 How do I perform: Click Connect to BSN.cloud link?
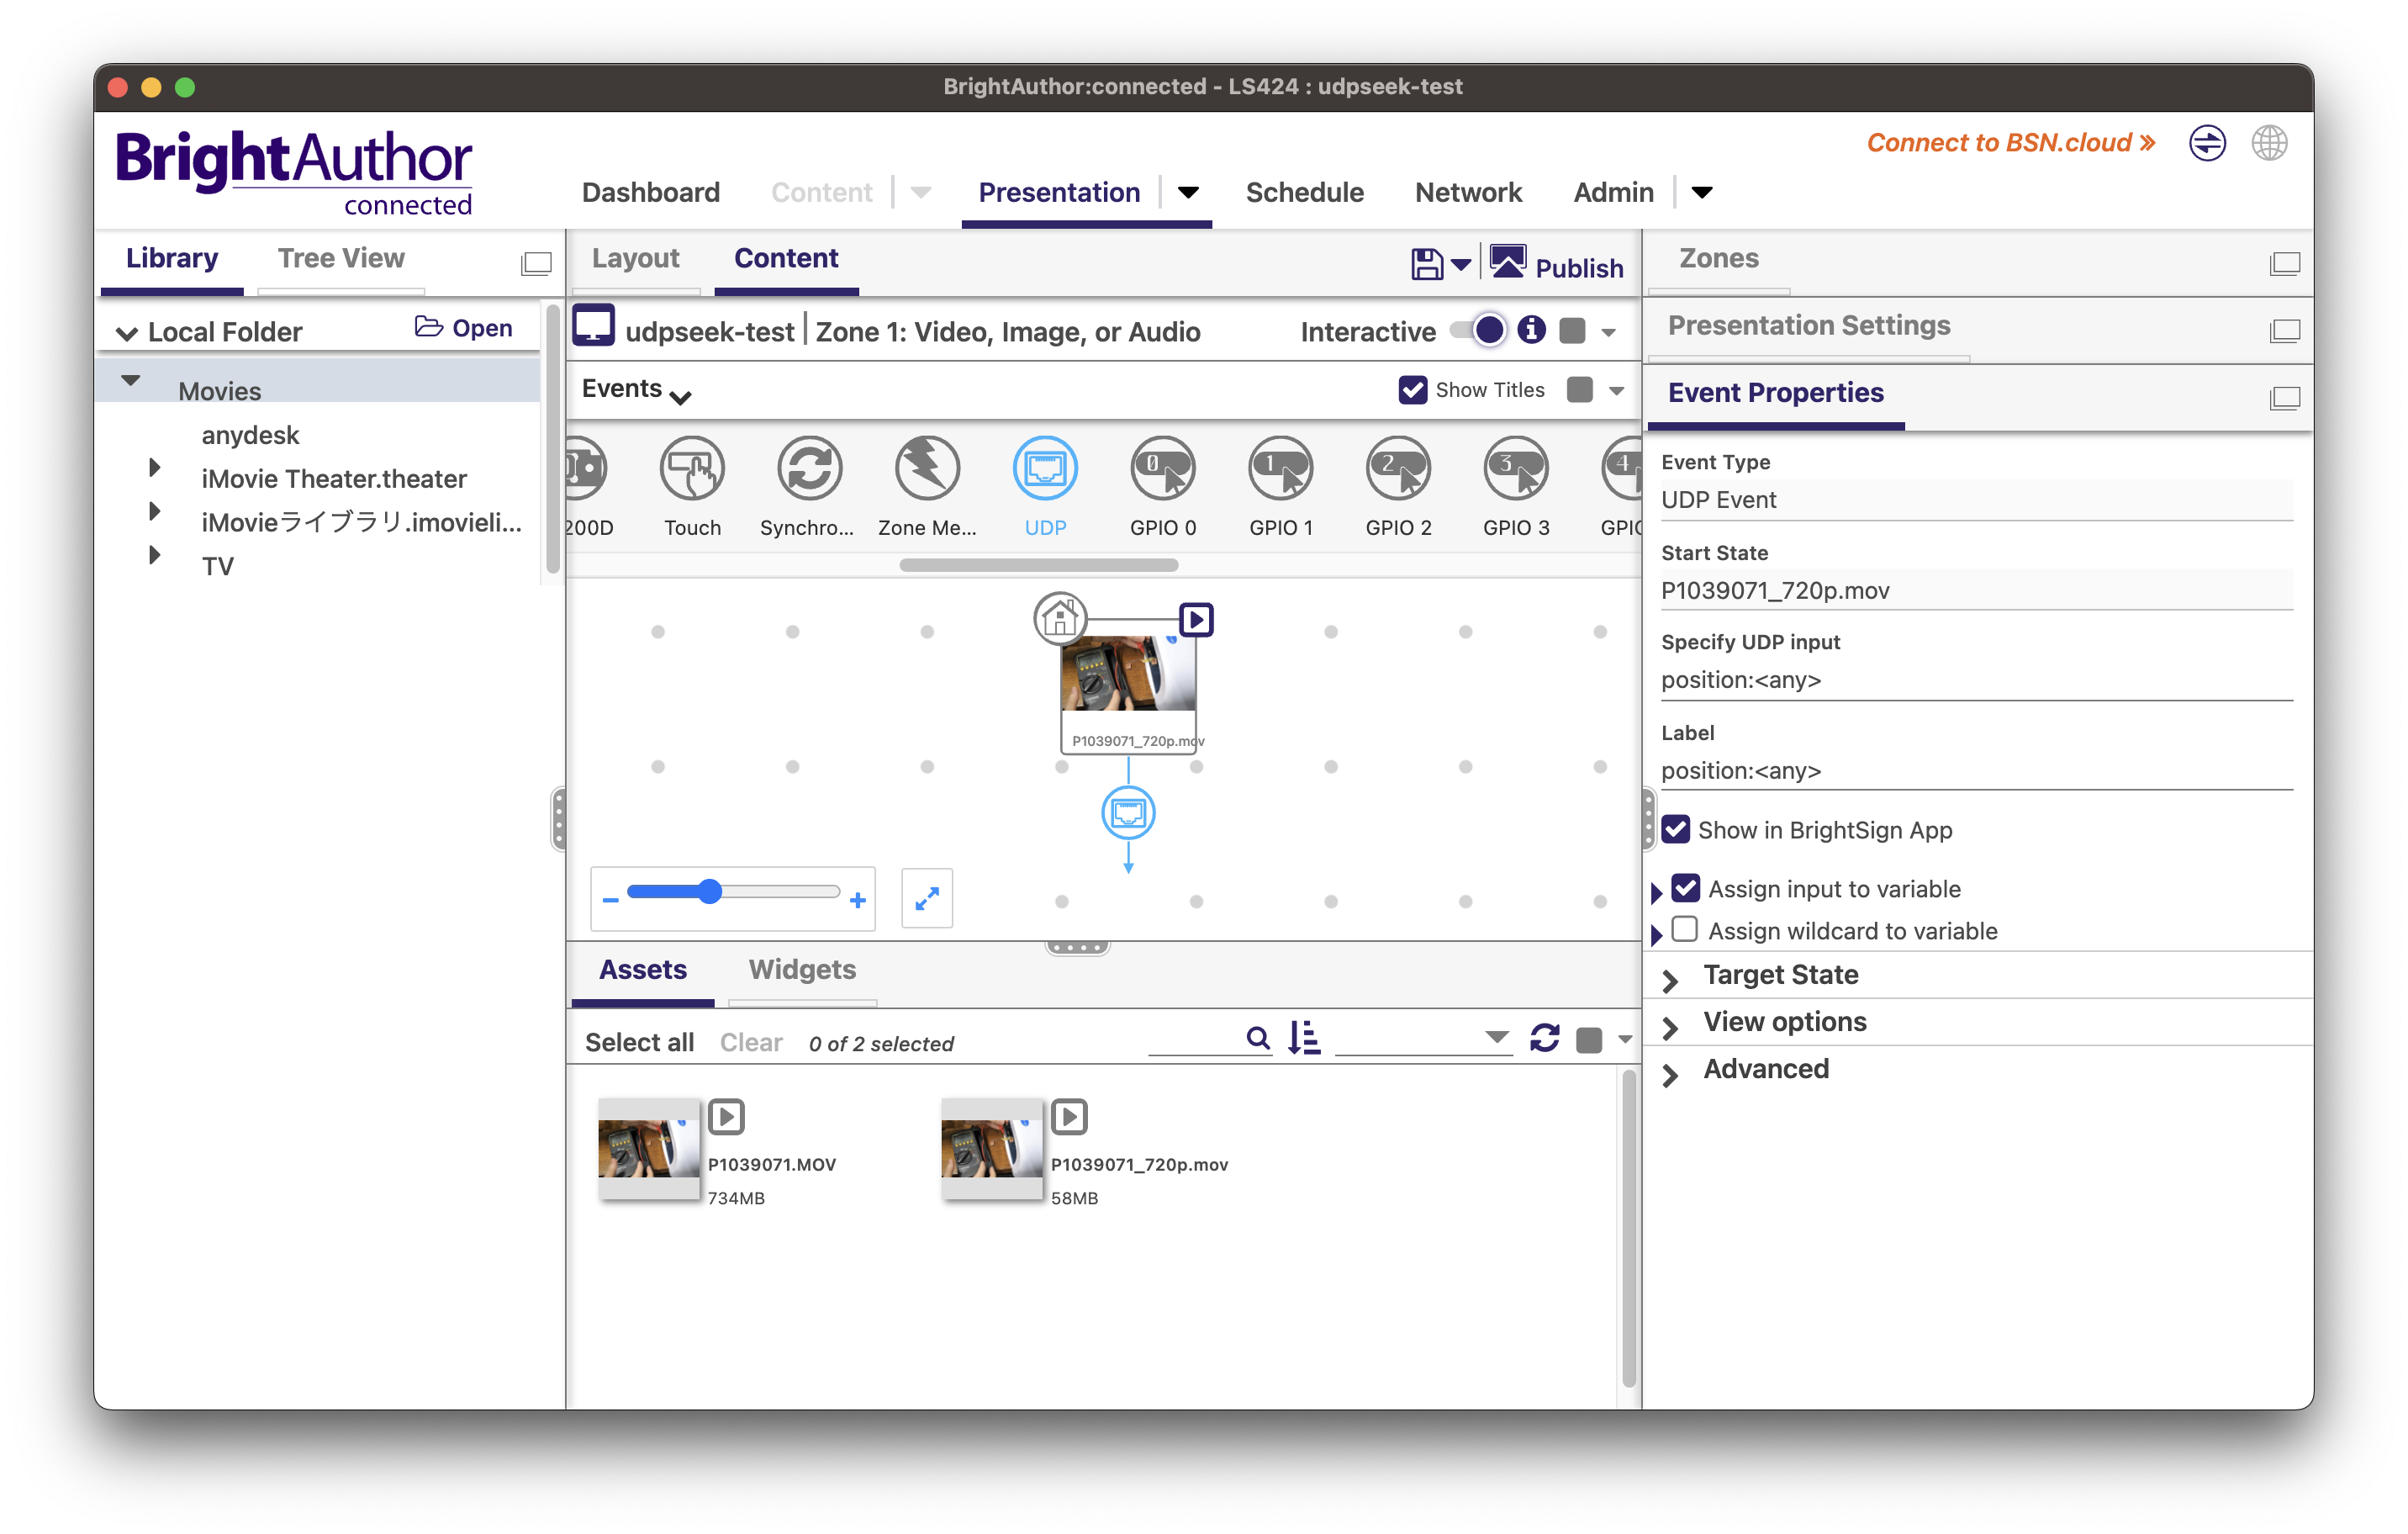pos(2009,143)
